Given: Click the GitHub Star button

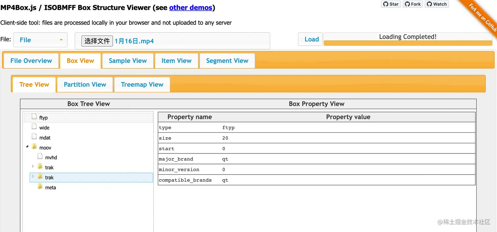Looking at the screenshot, I should pos(391,4).
